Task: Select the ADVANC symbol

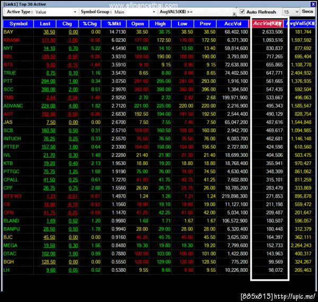Action: click(13, 106)
